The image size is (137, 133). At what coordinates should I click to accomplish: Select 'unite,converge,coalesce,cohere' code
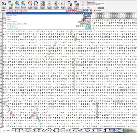pos(49,24)
